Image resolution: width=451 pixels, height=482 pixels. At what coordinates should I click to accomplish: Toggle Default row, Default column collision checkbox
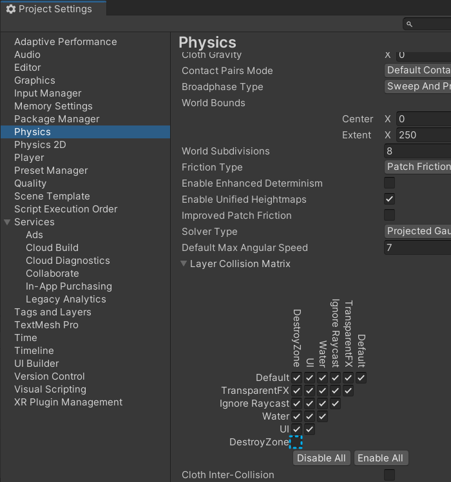click(x=361, y=378)
